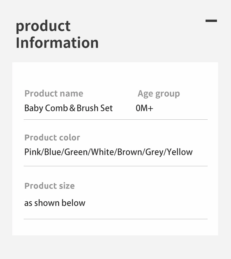Click the "Baby Comb & Brush Set" text
The height and width of the screenshot is (259, 231).
click(68, 108)
